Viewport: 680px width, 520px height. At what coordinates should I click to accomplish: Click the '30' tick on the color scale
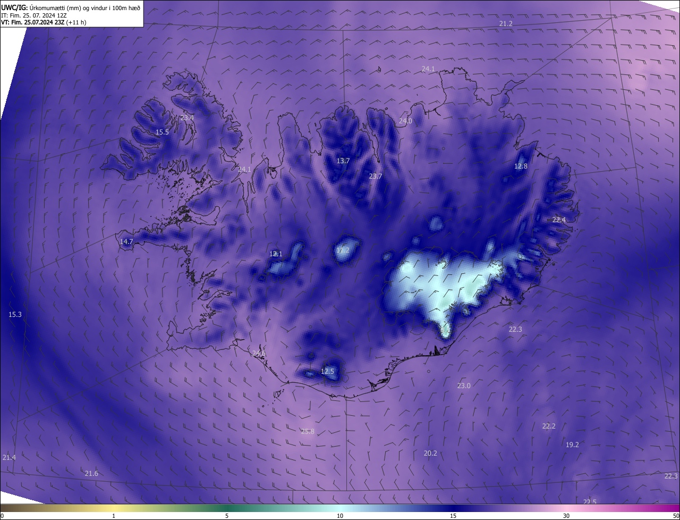[566, 516]
